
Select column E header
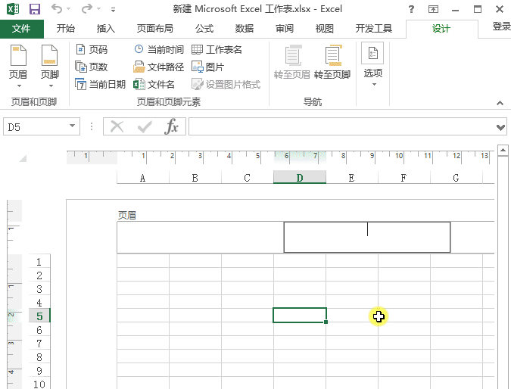coord(351,178)
